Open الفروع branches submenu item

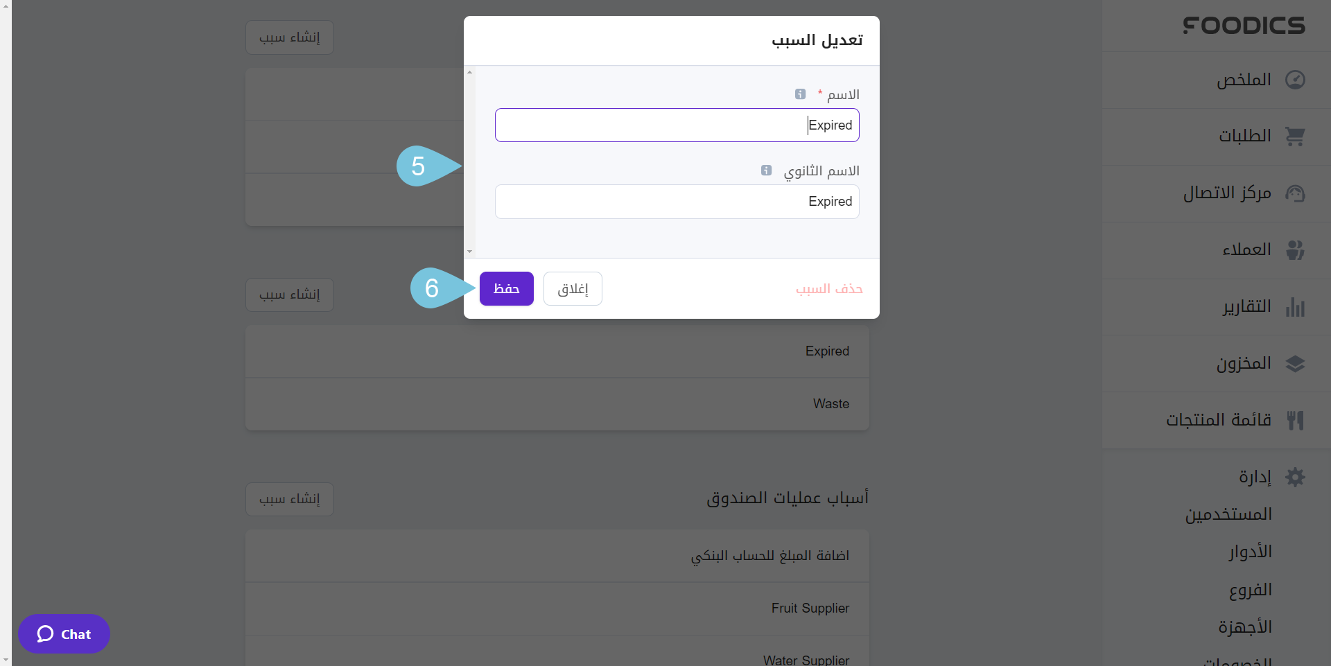coord(1251,590)
